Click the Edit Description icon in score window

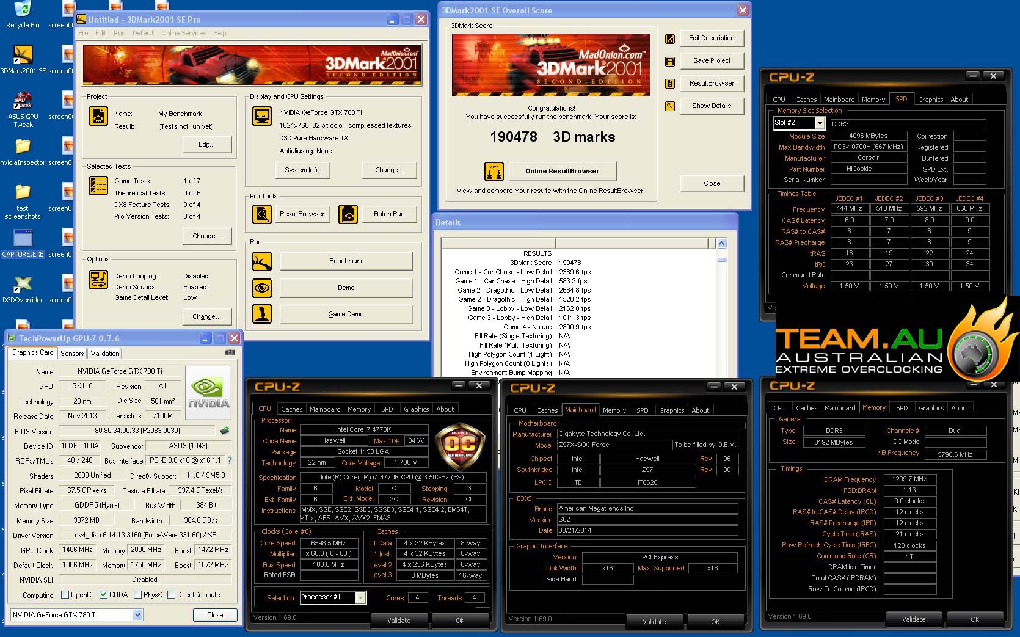(670, 39)
